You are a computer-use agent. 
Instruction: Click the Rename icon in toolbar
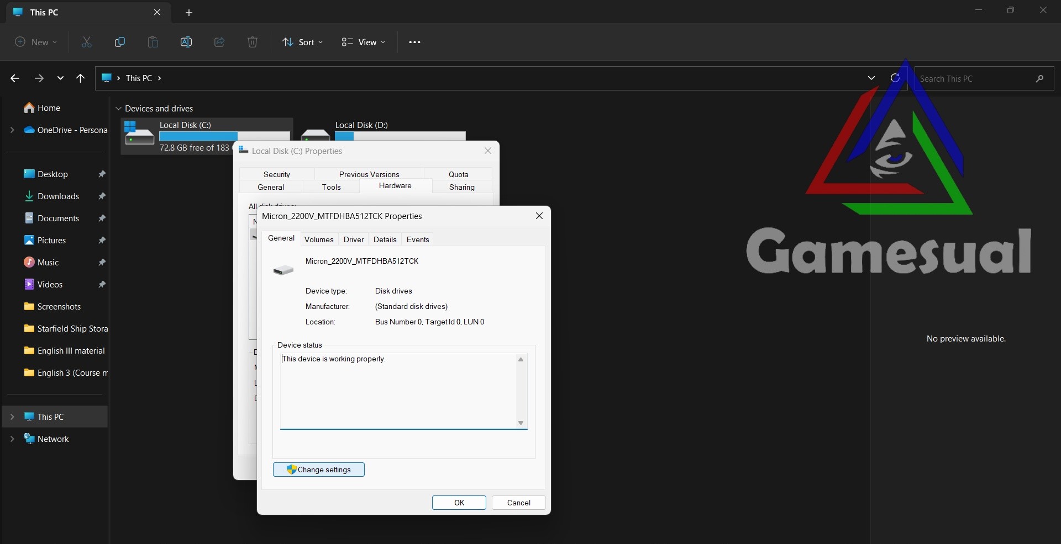click(186, 42)
